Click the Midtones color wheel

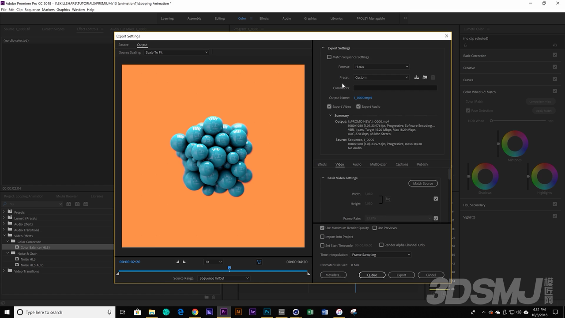click(514, 144)
